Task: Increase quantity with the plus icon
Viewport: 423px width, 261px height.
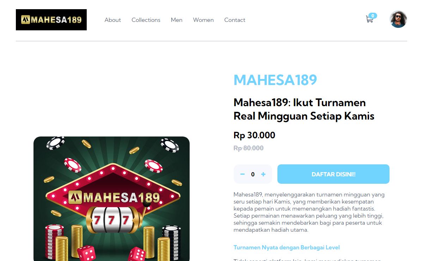Action: click(x=263, y=174)
